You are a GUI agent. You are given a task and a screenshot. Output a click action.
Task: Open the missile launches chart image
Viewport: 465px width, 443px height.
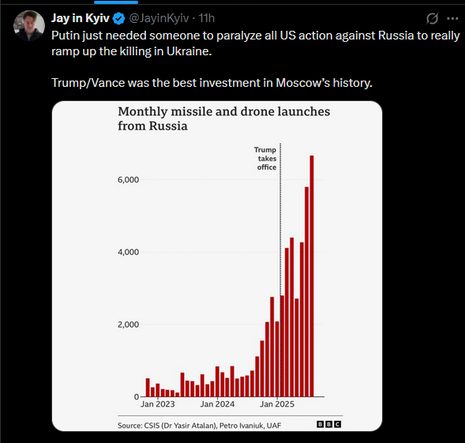pyautogui.click(x=217, y=266)
